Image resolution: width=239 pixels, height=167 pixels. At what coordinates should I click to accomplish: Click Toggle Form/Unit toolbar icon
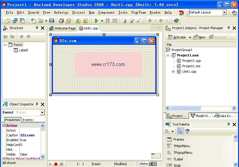(x=22, y=20)
